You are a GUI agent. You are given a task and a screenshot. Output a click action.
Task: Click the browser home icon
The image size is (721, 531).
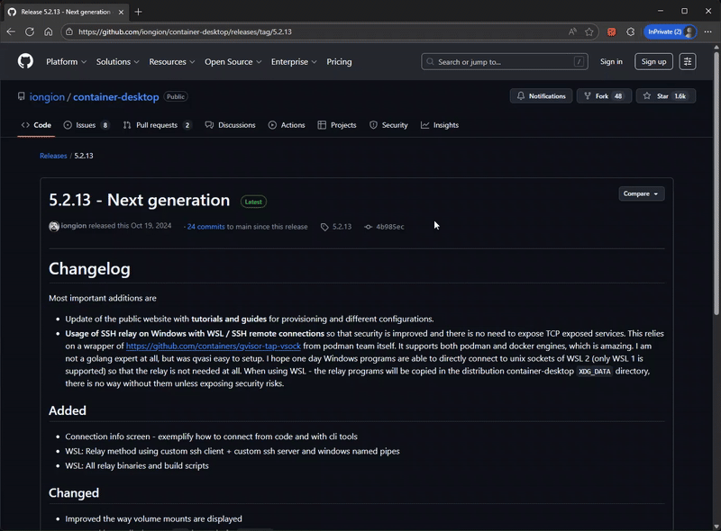tap(48, 31)
